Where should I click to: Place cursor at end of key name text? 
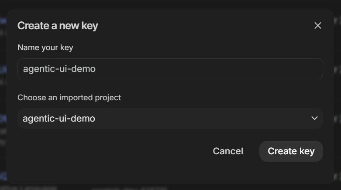tap(96, 69)
